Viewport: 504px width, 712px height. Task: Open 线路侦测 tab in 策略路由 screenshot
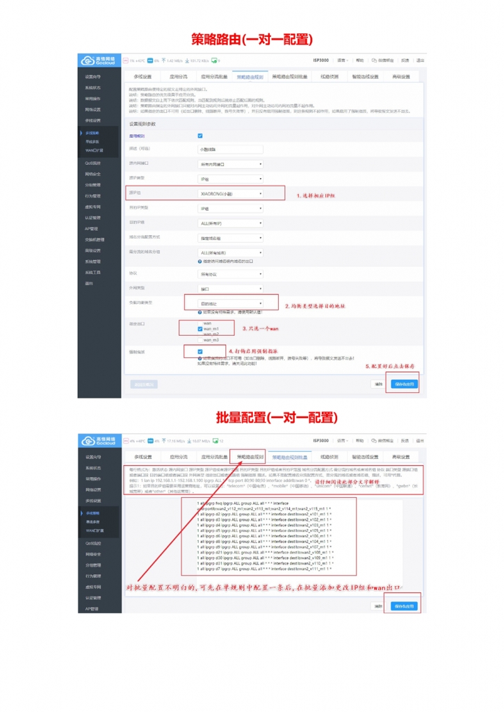[x=330, y=76]
